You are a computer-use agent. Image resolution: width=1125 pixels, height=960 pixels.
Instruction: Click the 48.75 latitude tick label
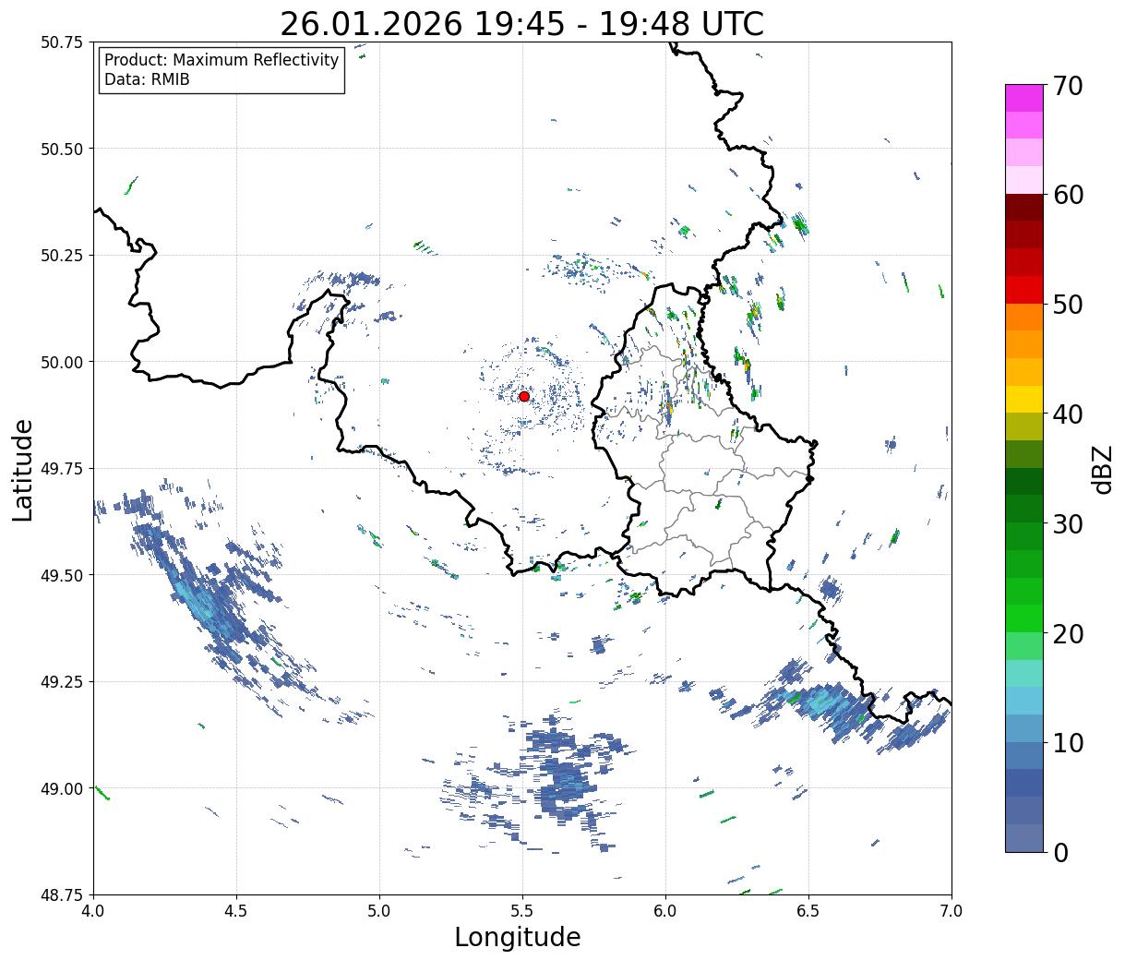62,895
